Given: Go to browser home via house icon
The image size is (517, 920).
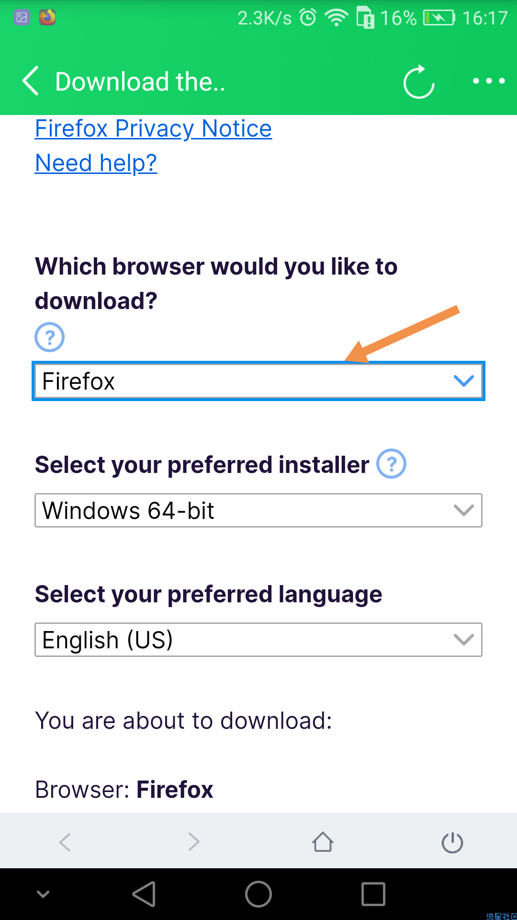Looking at the screenshot, I should [x=323, y=842].
